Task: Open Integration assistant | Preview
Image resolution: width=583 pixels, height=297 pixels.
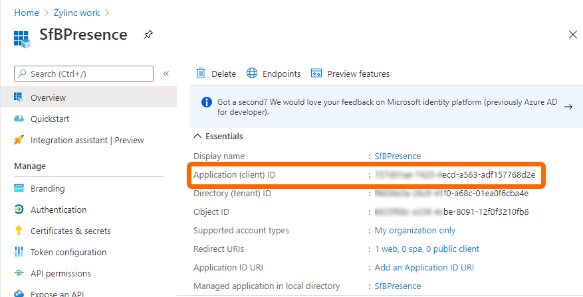Action: coord(88,140)
